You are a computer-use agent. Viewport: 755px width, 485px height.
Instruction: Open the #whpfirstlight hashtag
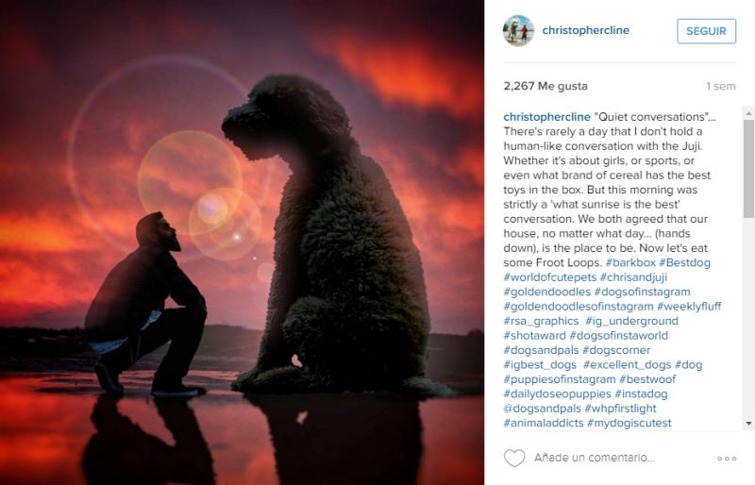[620, 409]
